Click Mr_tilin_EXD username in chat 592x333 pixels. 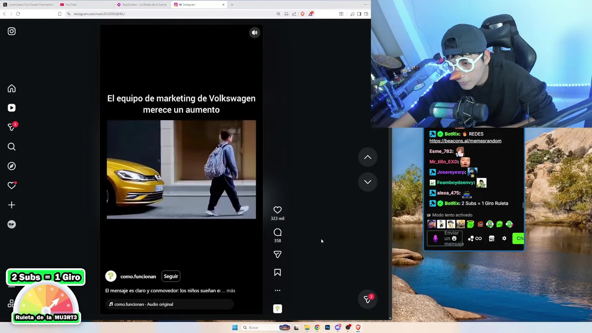coord(444,161)
